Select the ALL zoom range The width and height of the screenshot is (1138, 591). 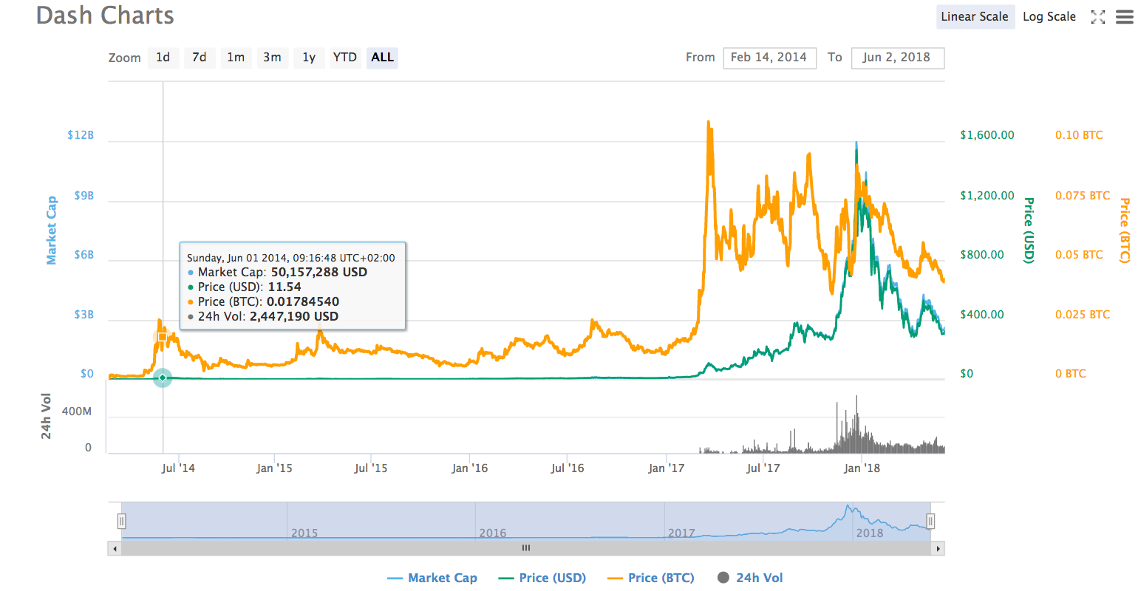tap(382, 58)
